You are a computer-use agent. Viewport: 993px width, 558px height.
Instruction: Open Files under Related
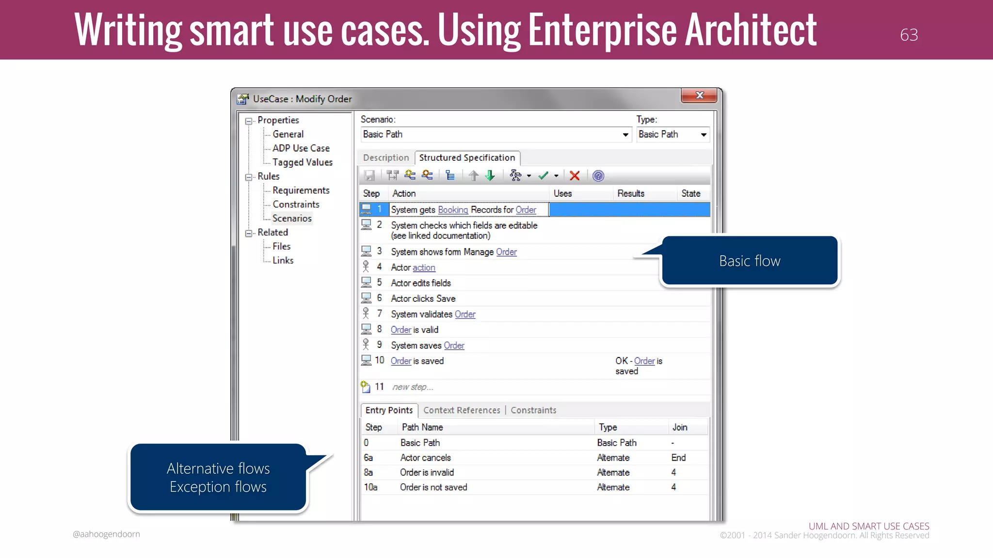pyautogui.click(x=281, y=247)
